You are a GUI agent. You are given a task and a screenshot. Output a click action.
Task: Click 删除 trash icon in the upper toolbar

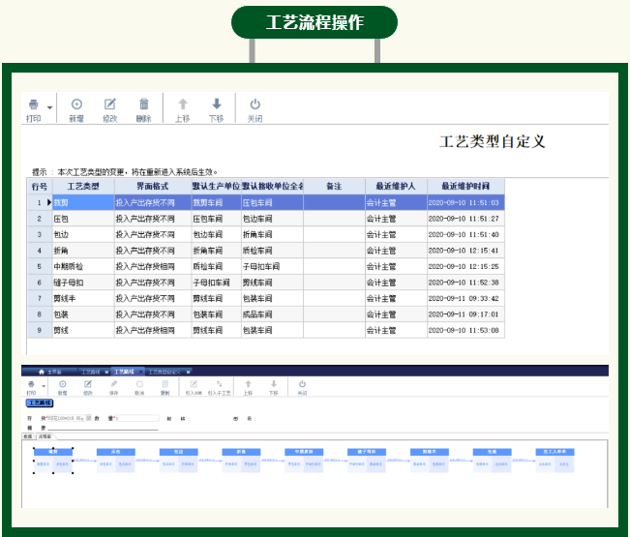(143, 104)
